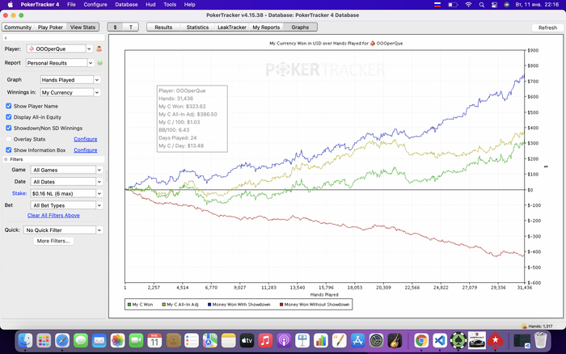
Task: Open the Database menu
Action: click(126, 5)
